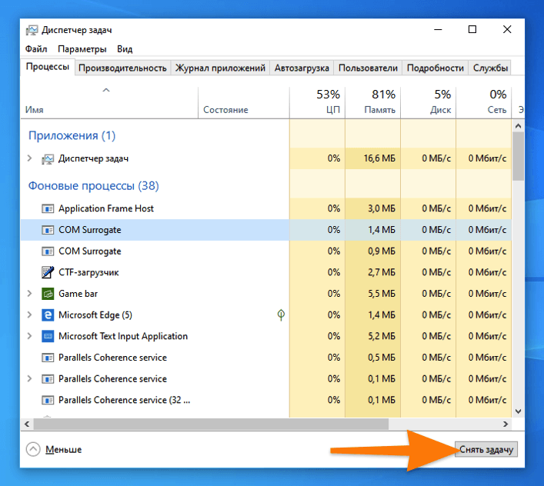Sort by the Сеть column header
544x486 pixels.
click(484, 102)
